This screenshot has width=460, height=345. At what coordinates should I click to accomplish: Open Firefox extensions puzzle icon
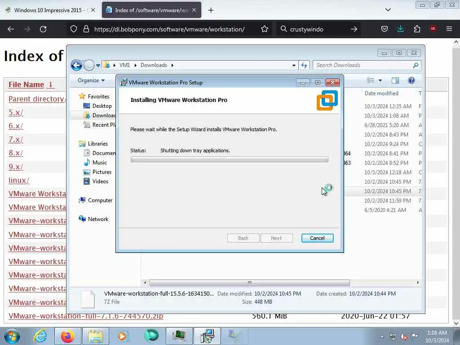(x=417, y=29)
